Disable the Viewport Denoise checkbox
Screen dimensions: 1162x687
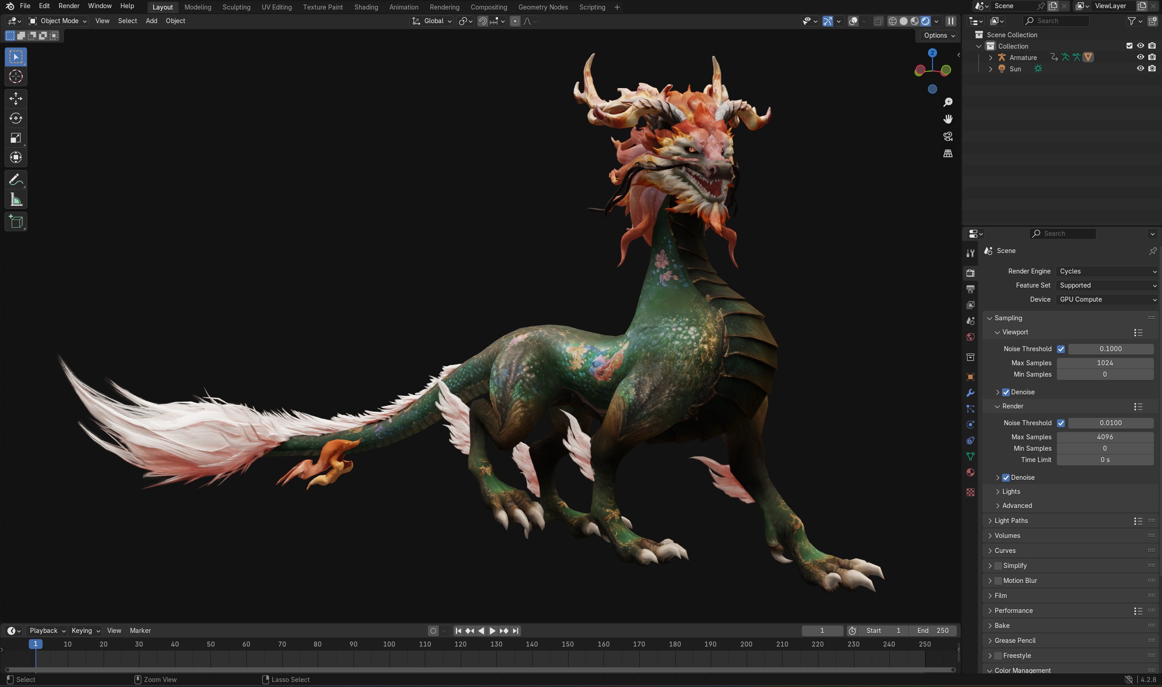(x=1006, y=392)
